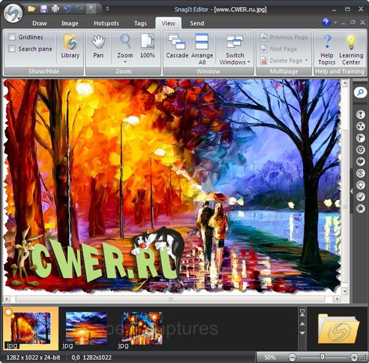This screenshot has width=369, height=363.
Task: Switch to the Image tab
Action: pyautogui.click(x=70, y=23)
